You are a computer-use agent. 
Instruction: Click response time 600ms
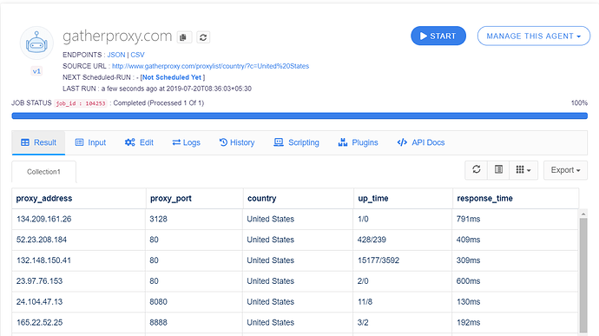(469, 281)
